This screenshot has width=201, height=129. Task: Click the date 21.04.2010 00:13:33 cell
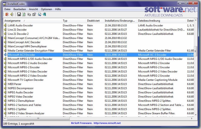click(x=116, y=26)
